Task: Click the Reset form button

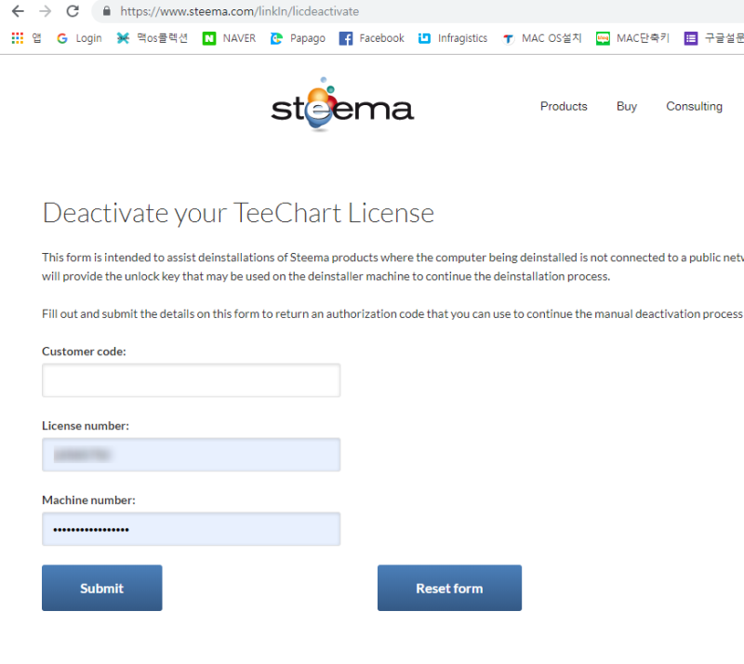Action: pyautogui.click(x=449, y=588)
